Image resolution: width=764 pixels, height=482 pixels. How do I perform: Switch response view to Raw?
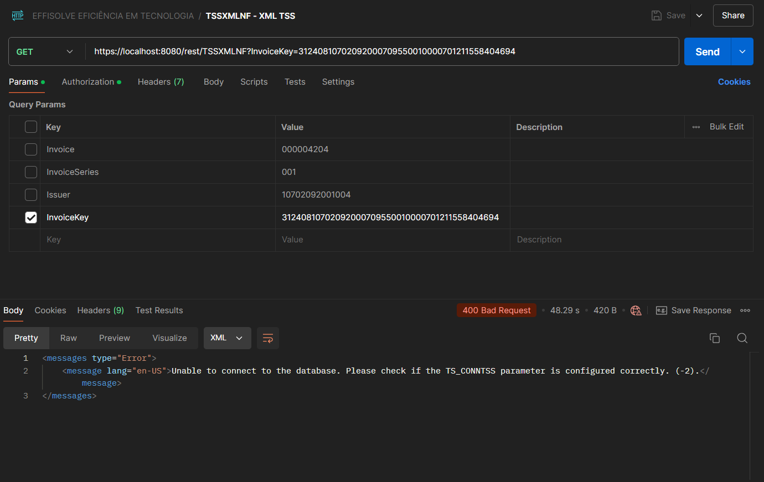pyautogui.click(x=69, y=338)
